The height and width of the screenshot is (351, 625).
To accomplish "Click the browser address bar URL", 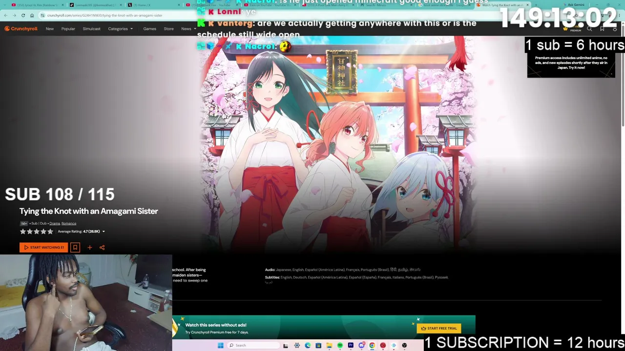I will tap(105, 15).
